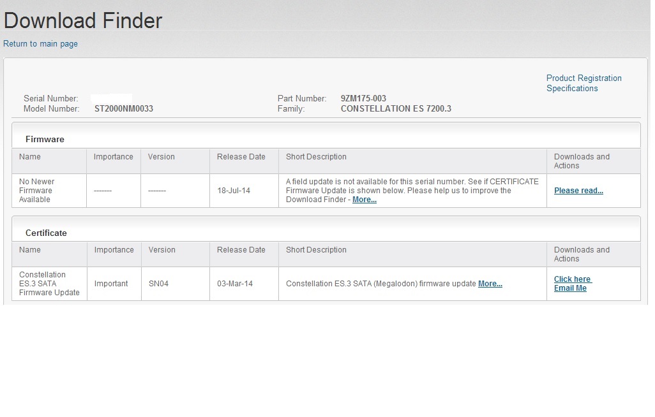Select the family text CONSTELLATION ES 7200.3
The width and height of the screenshot is (655, 417).
396,109
